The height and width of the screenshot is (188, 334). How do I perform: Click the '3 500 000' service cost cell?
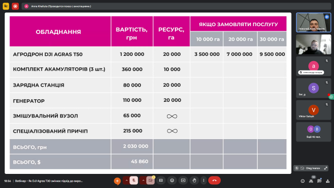(x=207, y=54)
